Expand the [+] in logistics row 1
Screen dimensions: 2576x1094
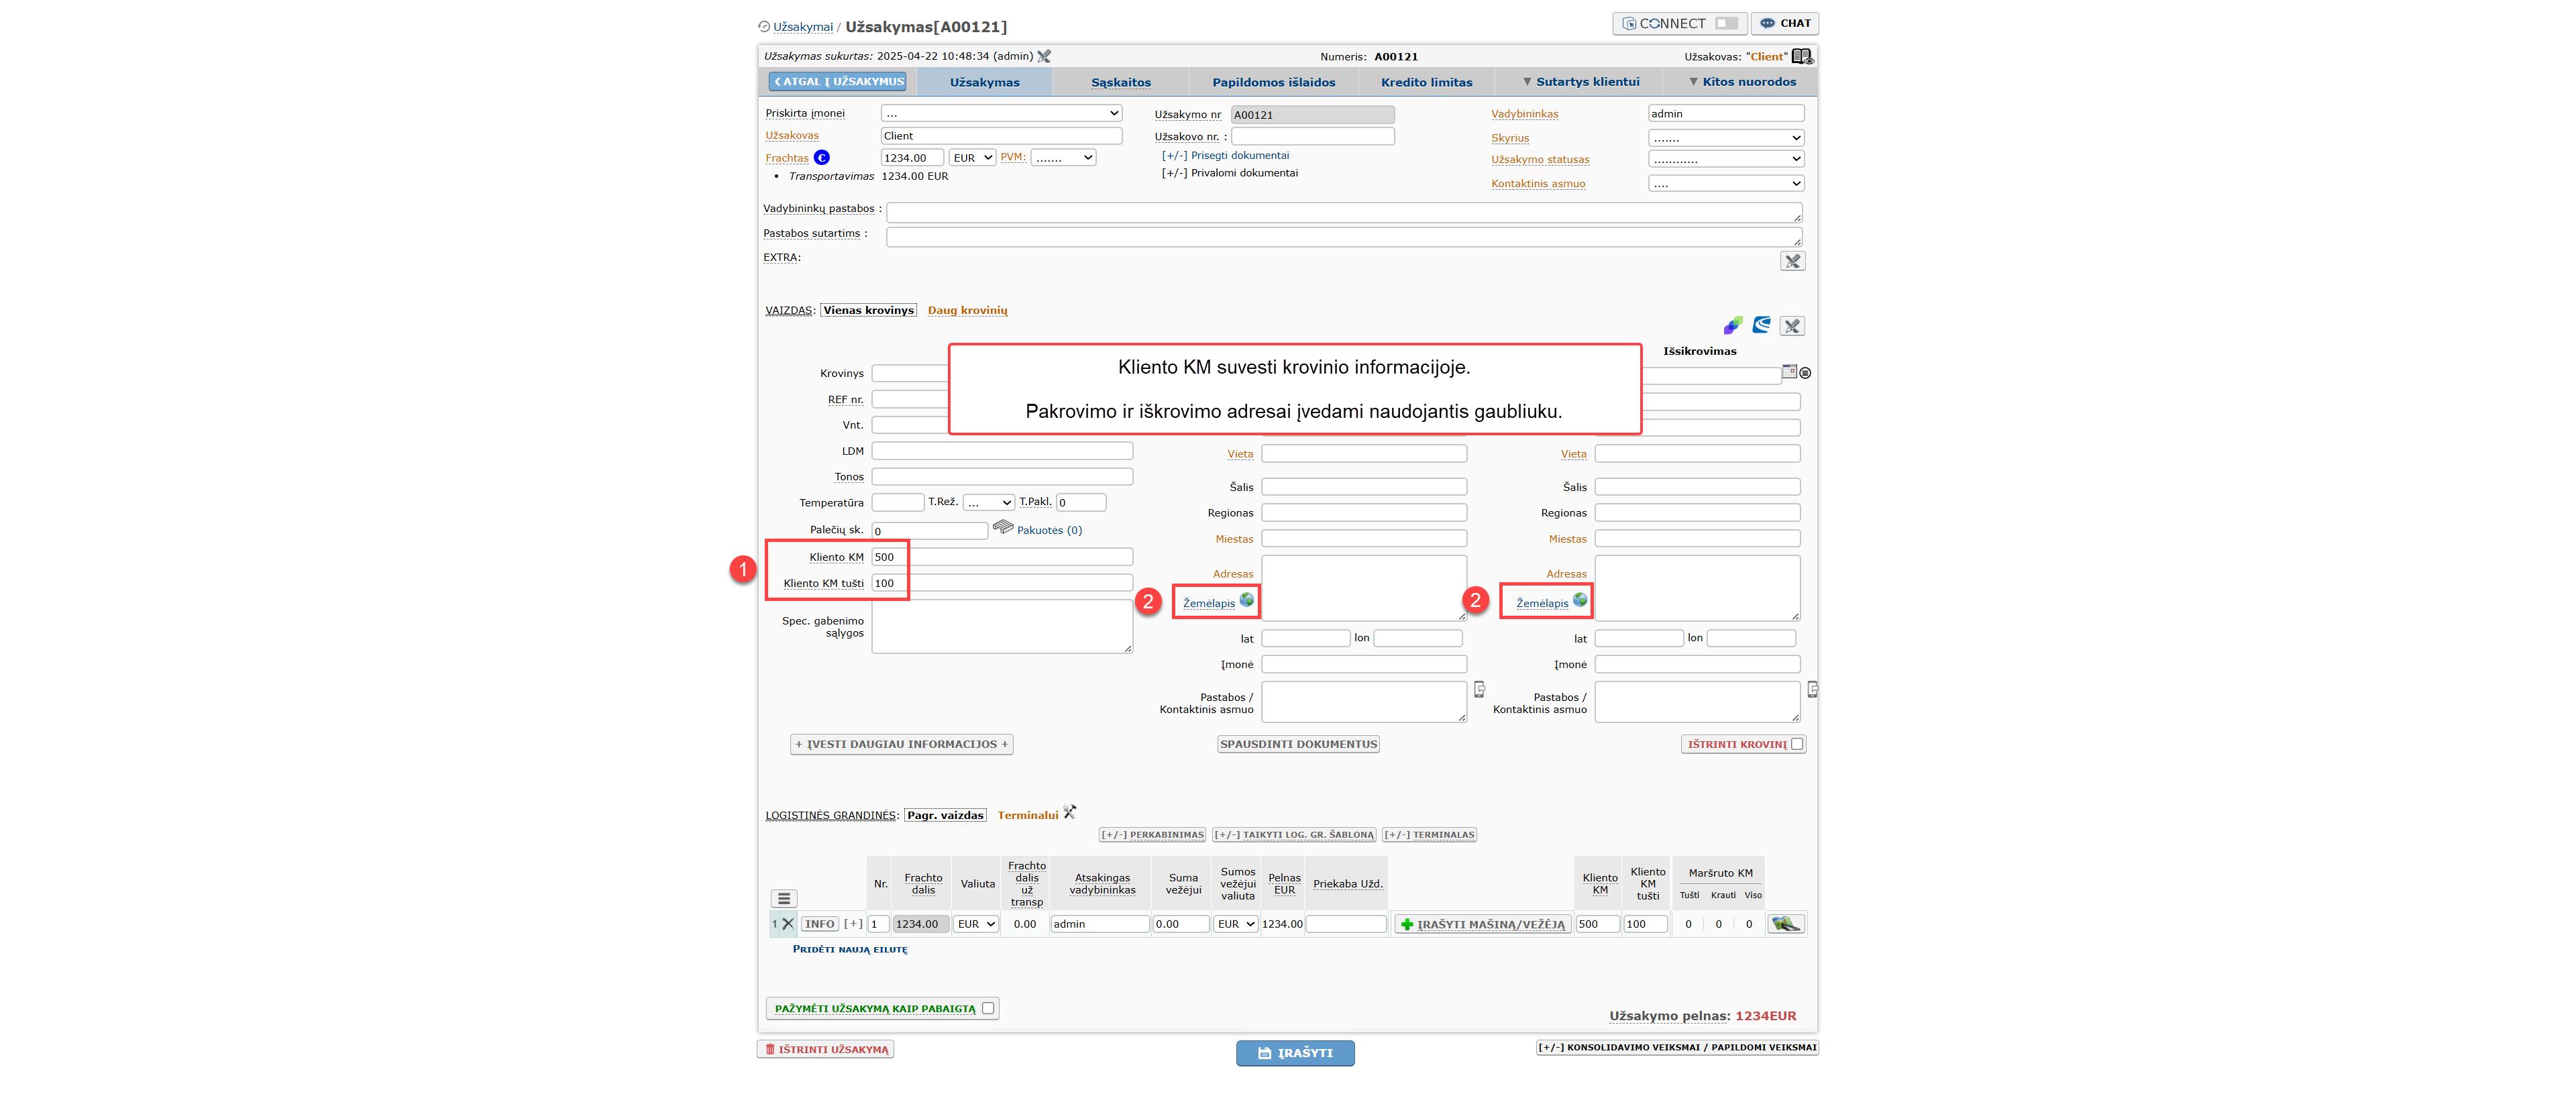(852, 925)
